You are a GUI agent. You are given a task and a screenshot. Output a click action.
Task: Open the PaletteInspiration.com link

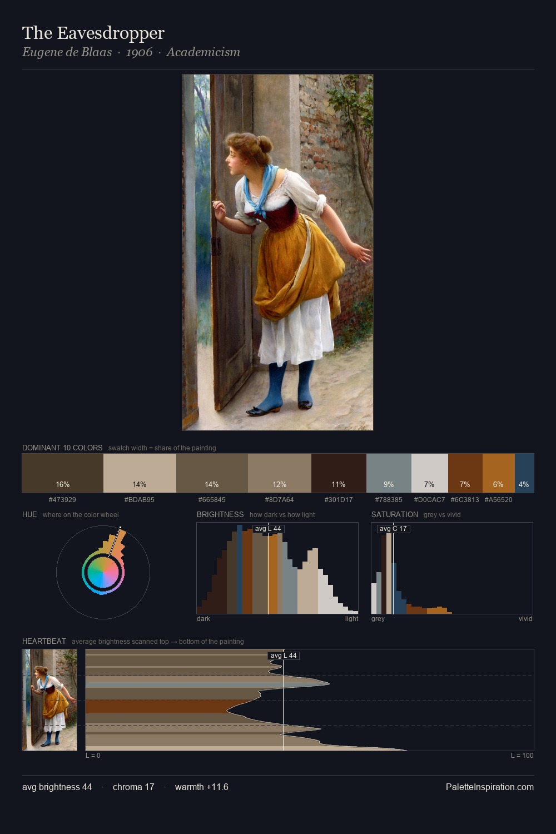click(490, 787)
